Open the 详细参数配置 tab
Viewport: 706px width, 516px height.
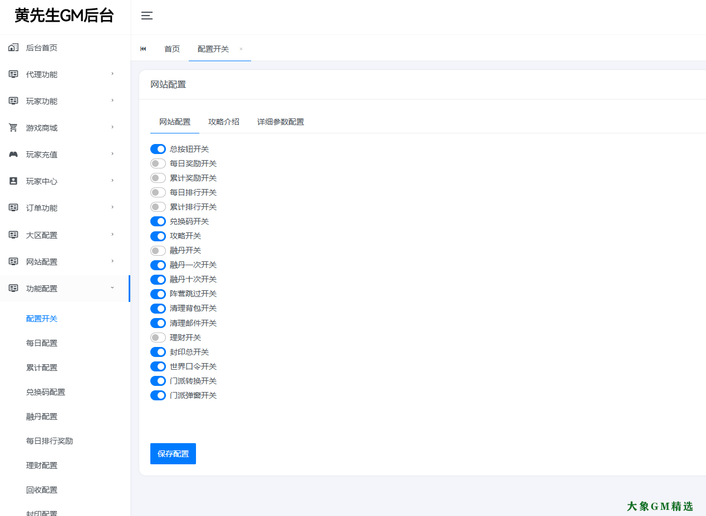(280, 121)
